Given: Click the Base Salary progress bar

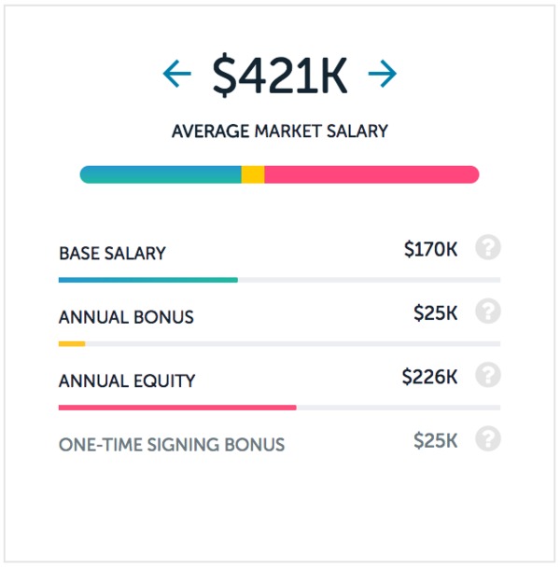Looking at the screenshot, I should point(279,280).
